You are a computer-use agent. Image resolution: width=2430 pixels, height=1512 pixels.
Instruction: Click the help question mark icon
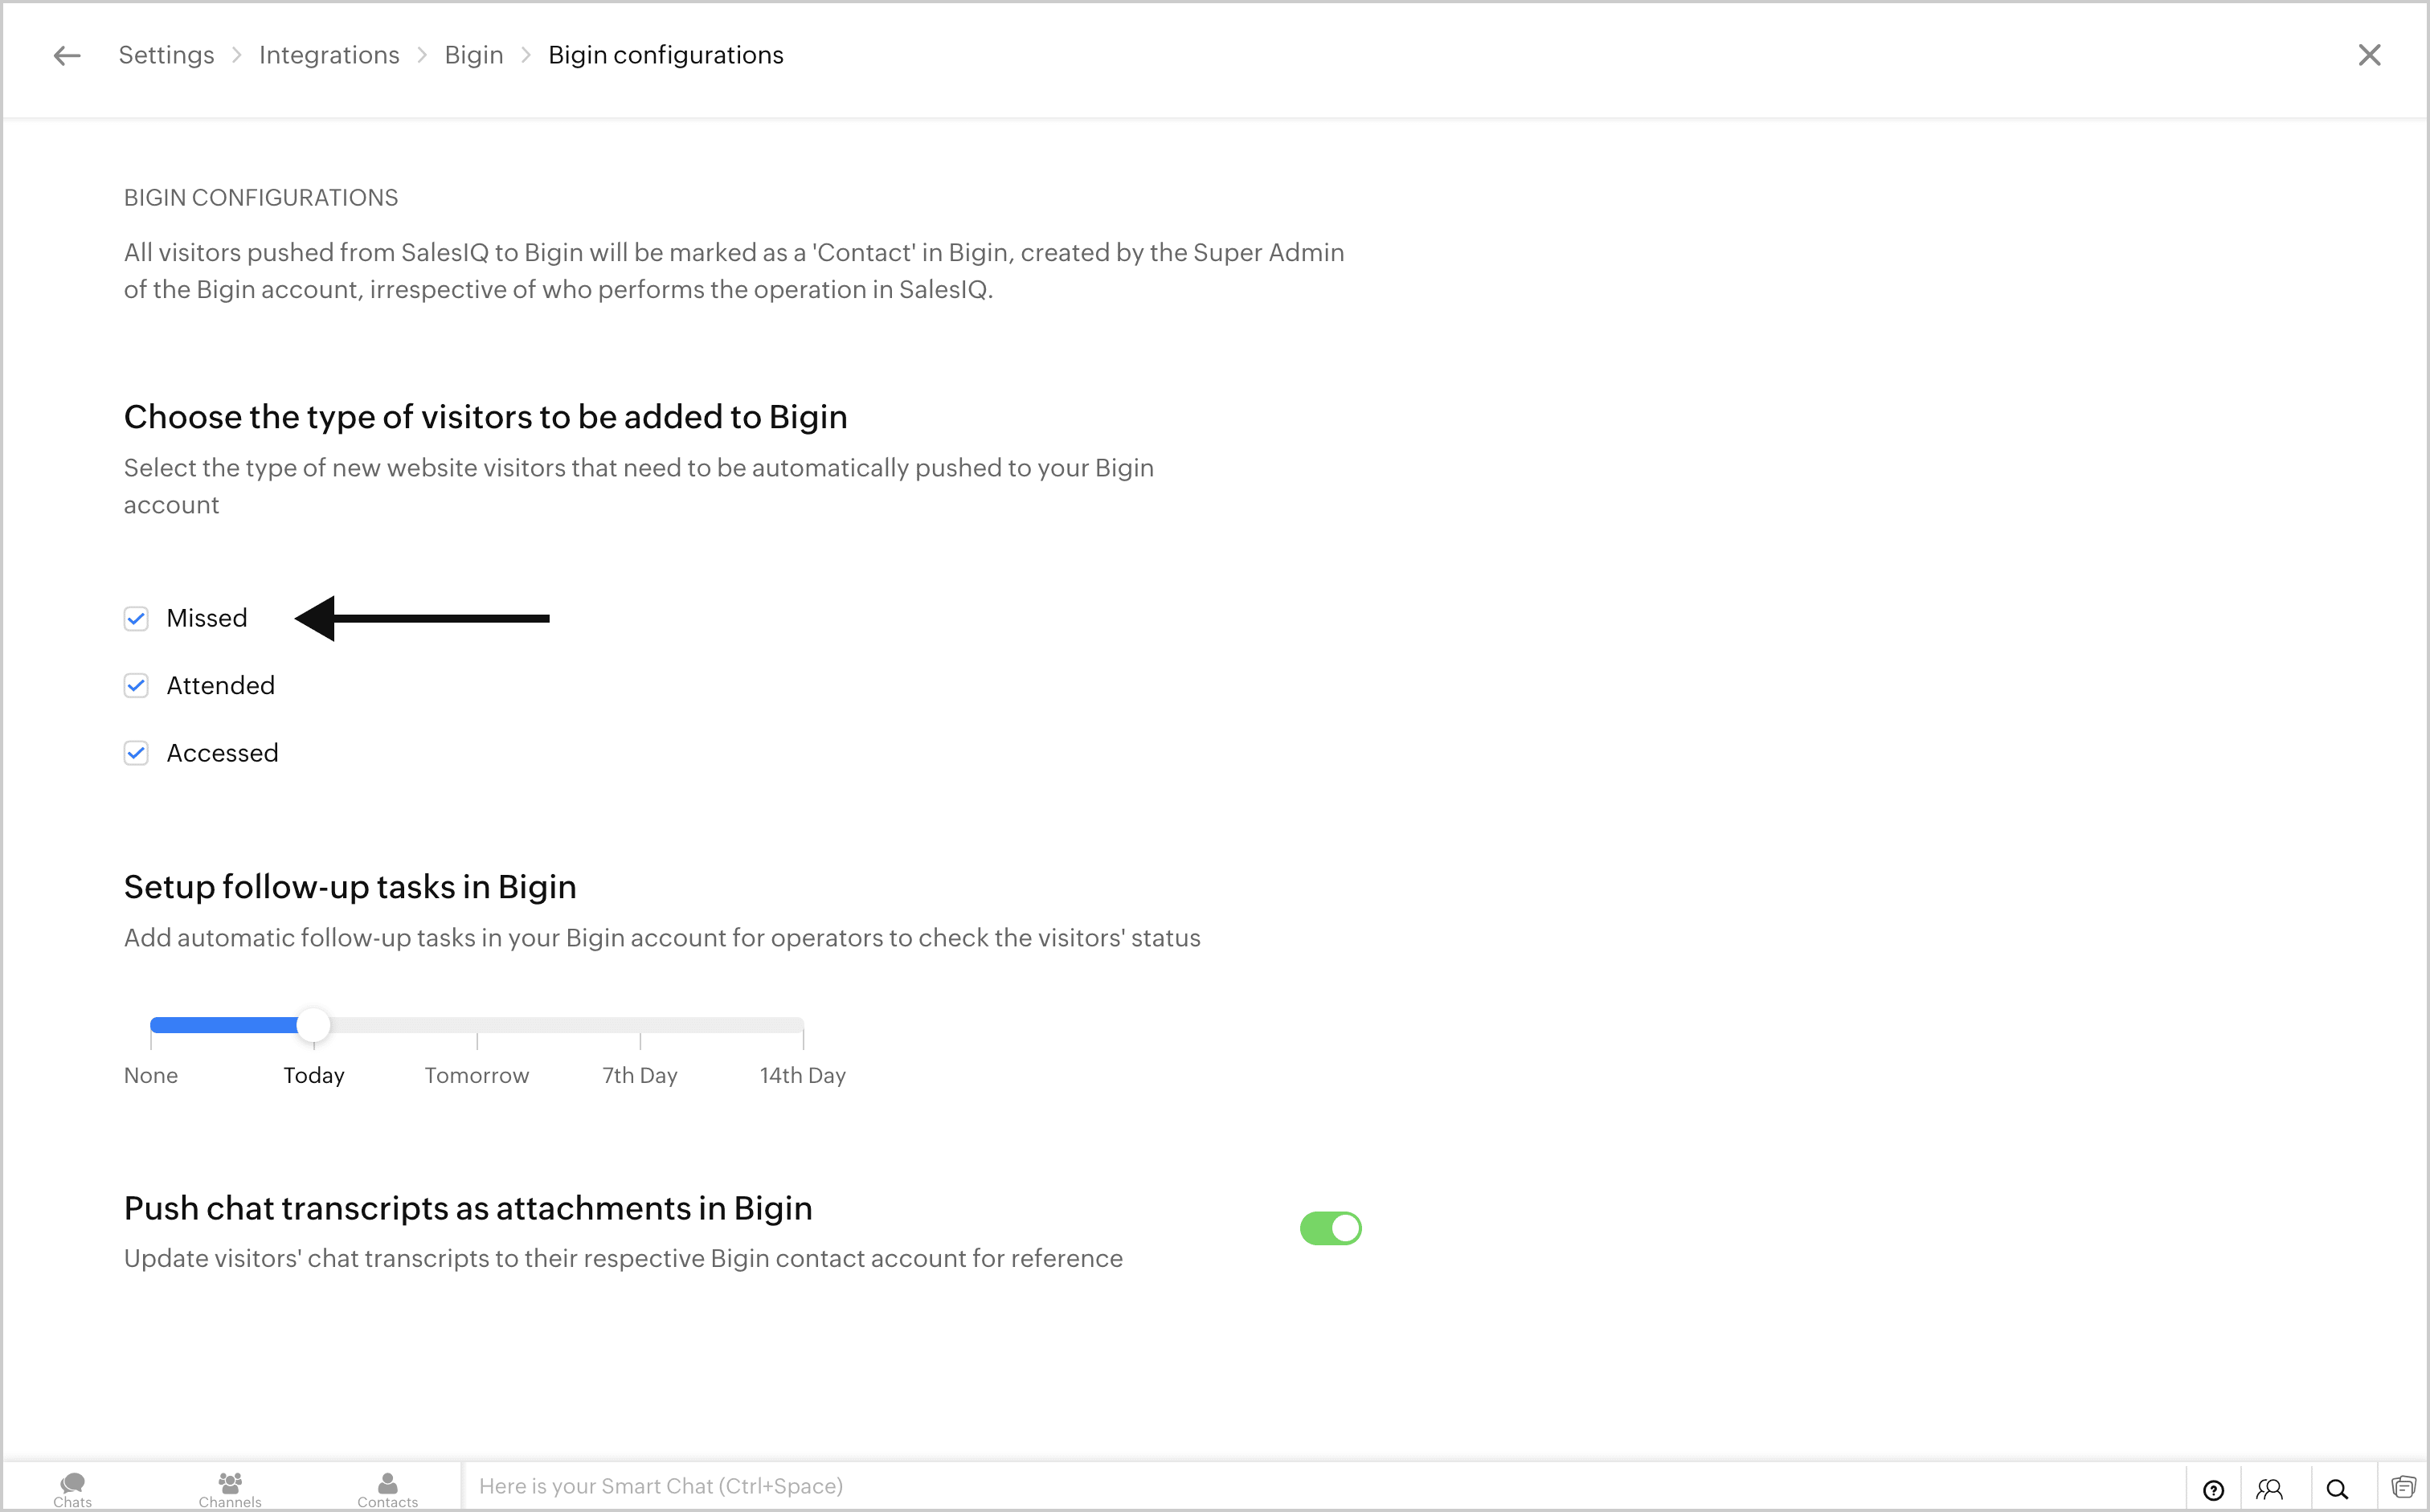pyautogui.click(x=2214, y=1490)
